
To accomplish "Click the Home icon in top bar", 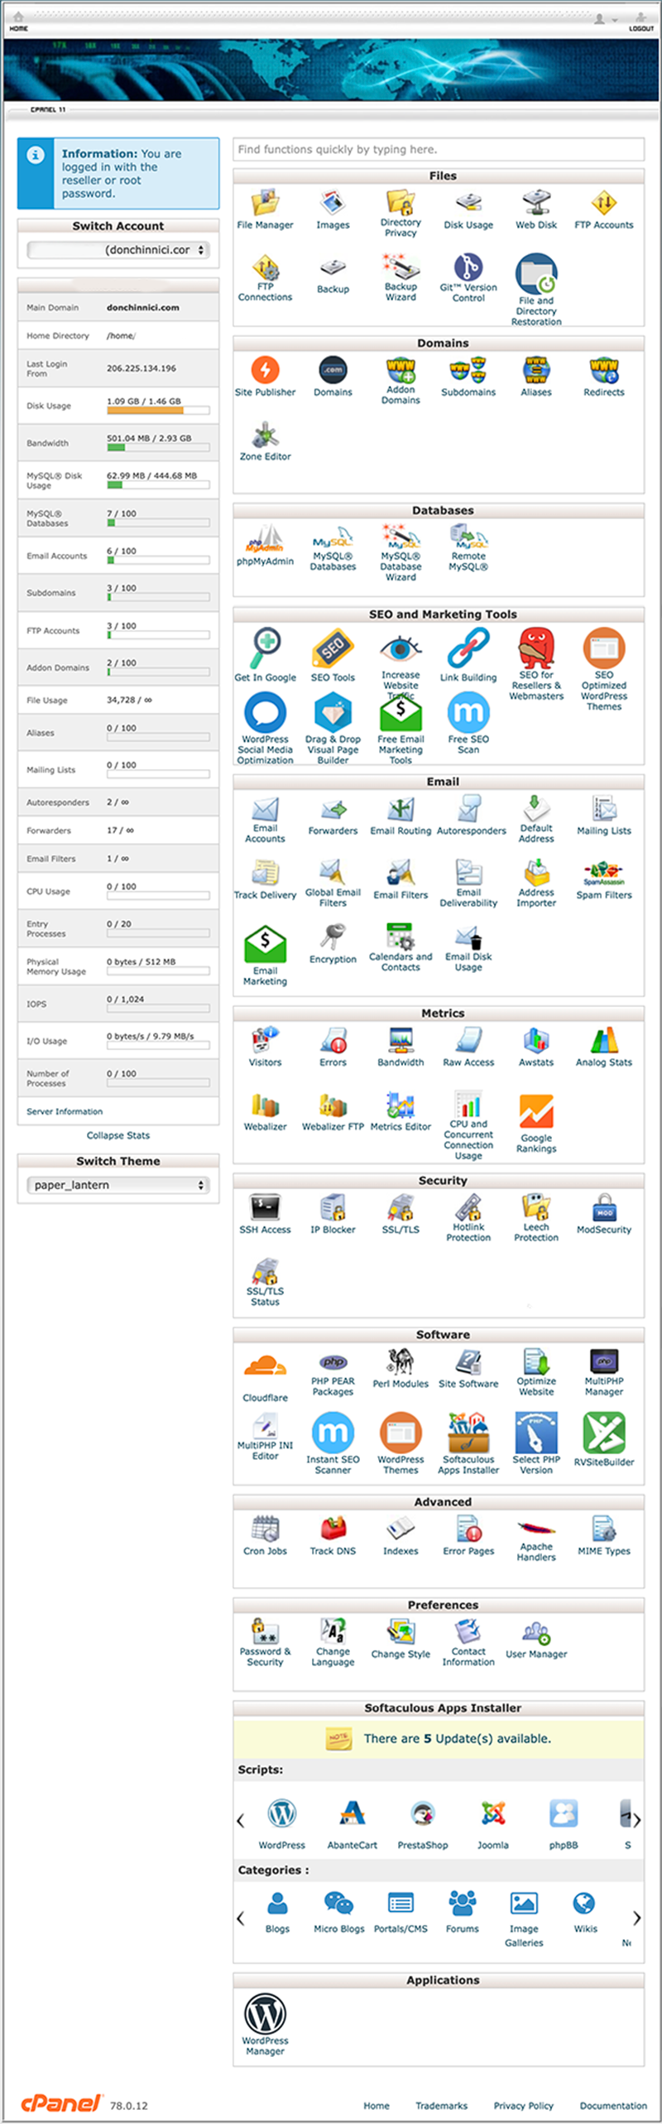I will pyautogui.click(x=18, y=20).
